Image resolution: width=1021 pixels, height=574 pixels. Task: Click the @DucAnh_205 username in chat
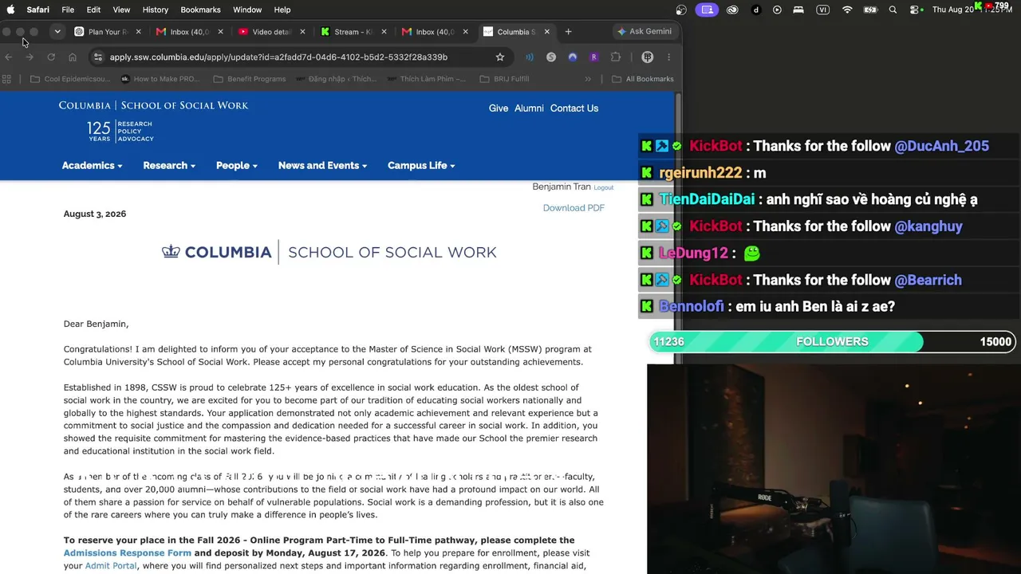(x=941, y=146)
